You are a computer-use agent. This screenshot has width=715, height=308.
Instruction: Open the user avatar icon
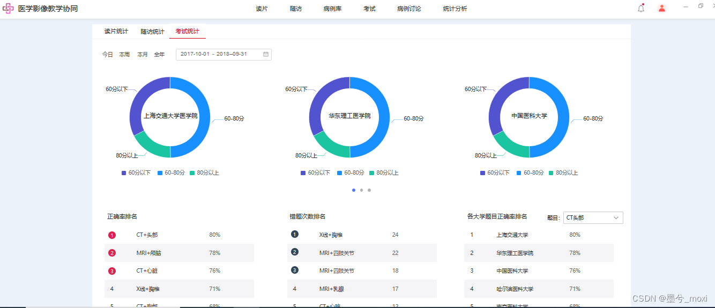coord(662,8)
